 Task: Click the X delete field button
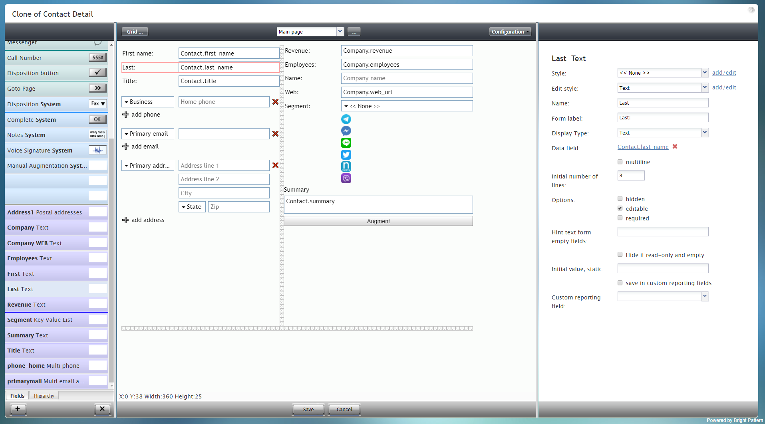(102, 409)
